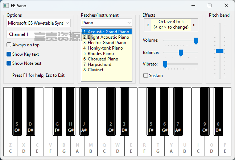
Task: Click the Pitch bend slider handle
Action: click(x=219, y=51)
